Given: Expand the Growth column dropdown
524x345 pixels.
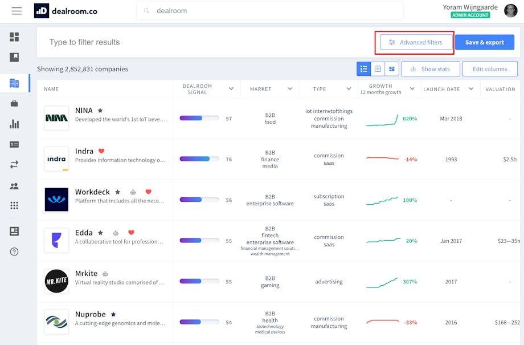Looking at the screenshot, I should [x=412, y=89].
